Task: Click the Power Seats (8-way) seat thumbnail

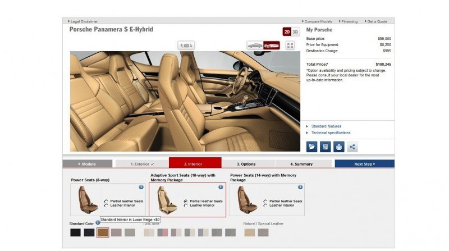Action: pos(88,200)
